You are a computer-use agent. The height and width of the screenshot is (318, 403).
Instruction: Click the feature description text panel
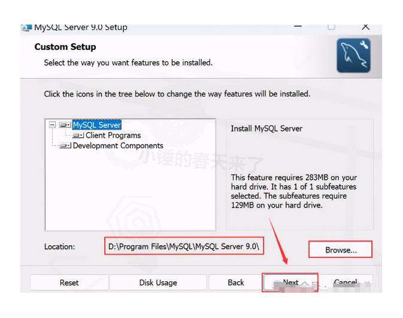pos(299,174)
